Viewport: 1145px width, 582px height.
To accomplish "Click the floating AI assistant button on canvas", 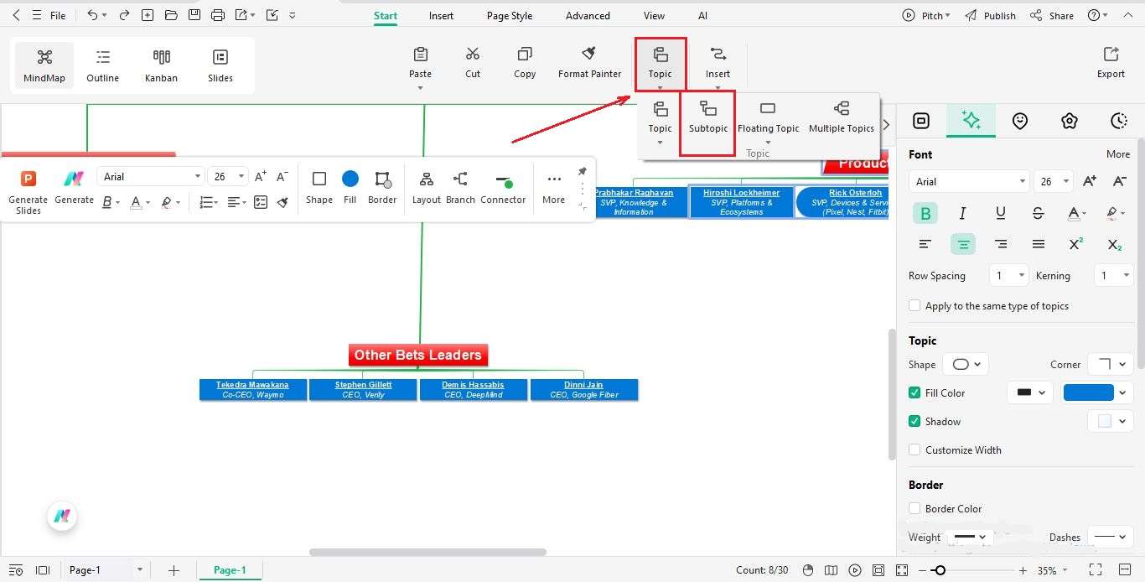I will coord(62,517).
